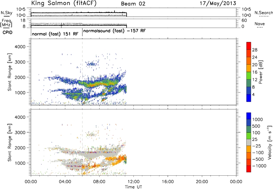The image size is (273, 189).
Task: Click the 'N.Search' legend label
Action: (263, 13)
